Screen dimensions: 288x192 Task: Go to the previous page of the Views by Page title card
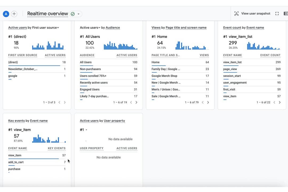(x=203, y=102)
